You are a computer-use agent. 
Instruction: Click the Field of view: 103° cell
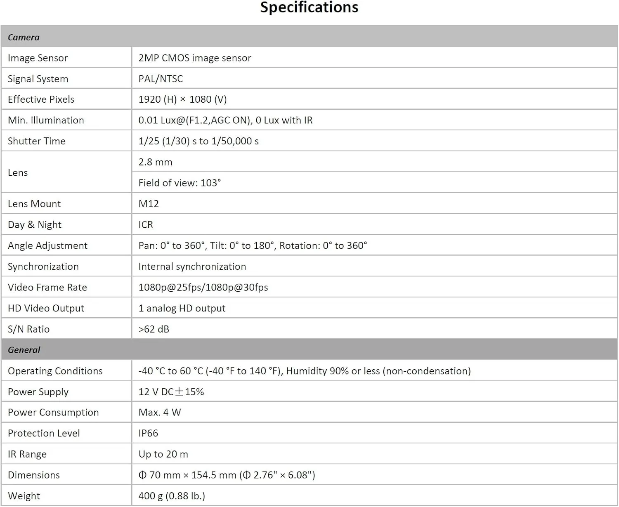(375, 182)
